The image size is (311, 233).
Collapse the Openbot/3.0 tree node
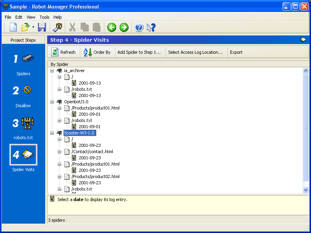click(52, 102)
